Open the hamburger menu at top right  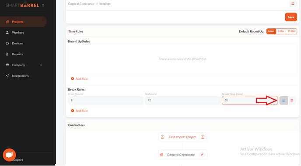(293, 3)
